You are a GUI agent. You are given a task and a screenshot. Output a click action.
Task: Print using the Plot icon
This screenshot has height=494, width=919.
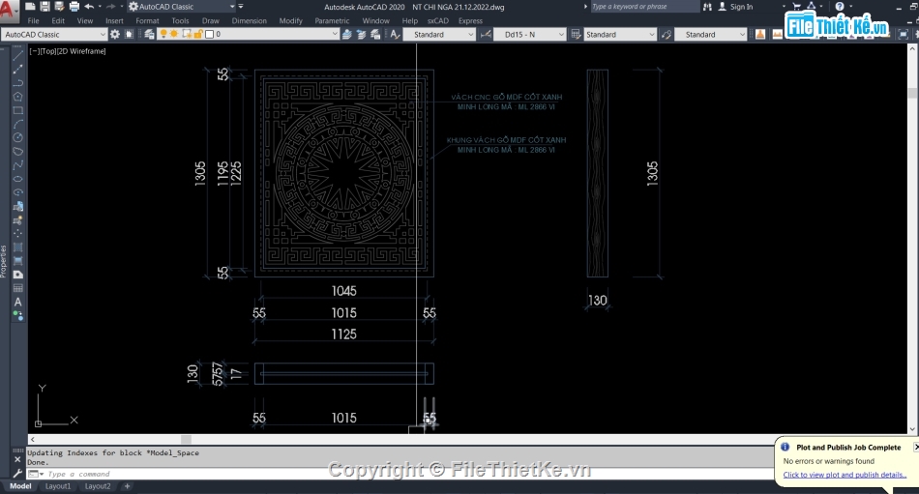[74, 7]
